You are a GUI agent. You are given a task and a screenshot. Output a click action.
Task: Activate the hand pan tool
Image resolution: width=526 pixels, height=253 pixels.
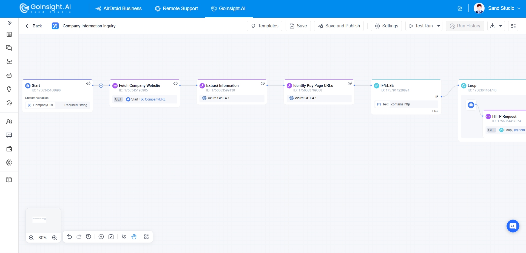click(x=134, y=237)
